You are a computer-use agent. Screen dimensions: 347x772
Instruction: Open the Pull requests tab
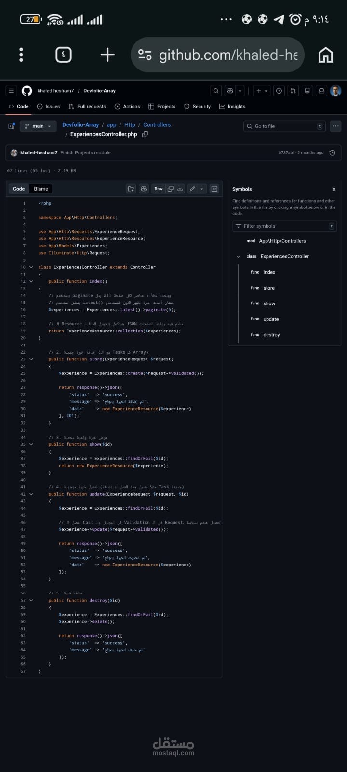(87, 107)
